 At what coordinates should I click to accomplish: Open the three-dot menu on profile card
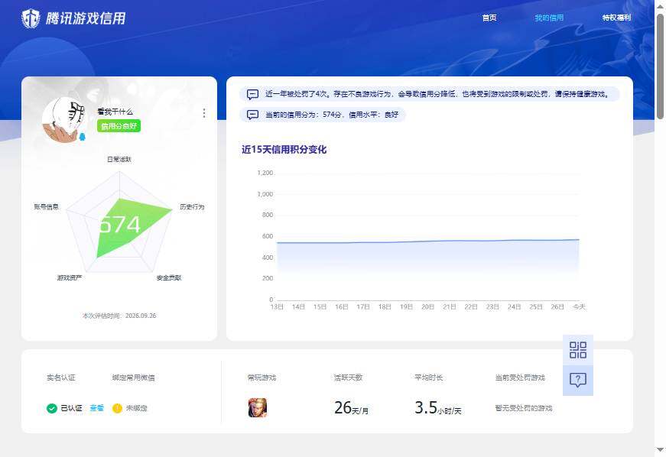coord(204,113)
